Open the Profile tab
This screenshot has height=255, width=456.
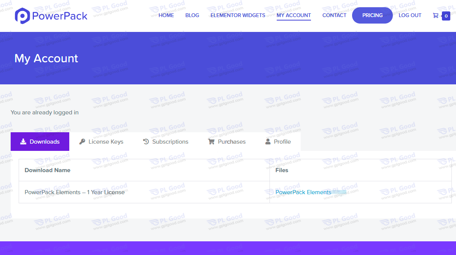278,142
